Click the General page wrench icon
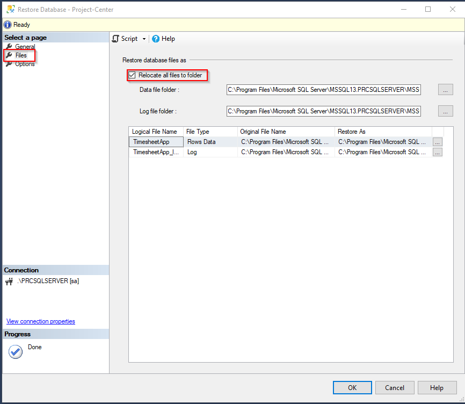Screen dimensions: 465x404 (9, 47)
